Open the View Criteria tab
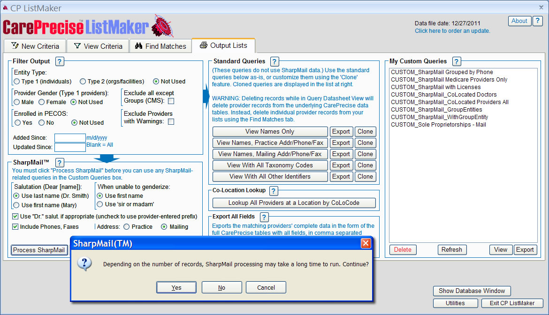The image size is (549, 315). click(x=97, y=46)
